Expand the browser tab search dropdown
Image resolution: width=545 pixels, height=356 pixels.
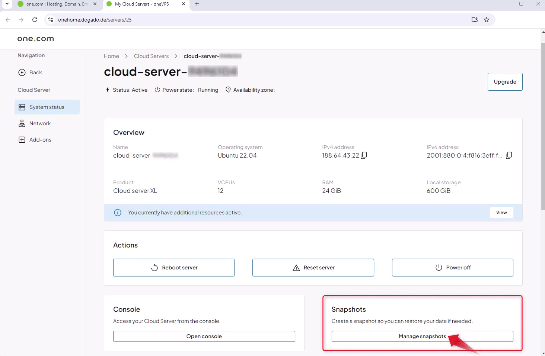tap(7, 4)
